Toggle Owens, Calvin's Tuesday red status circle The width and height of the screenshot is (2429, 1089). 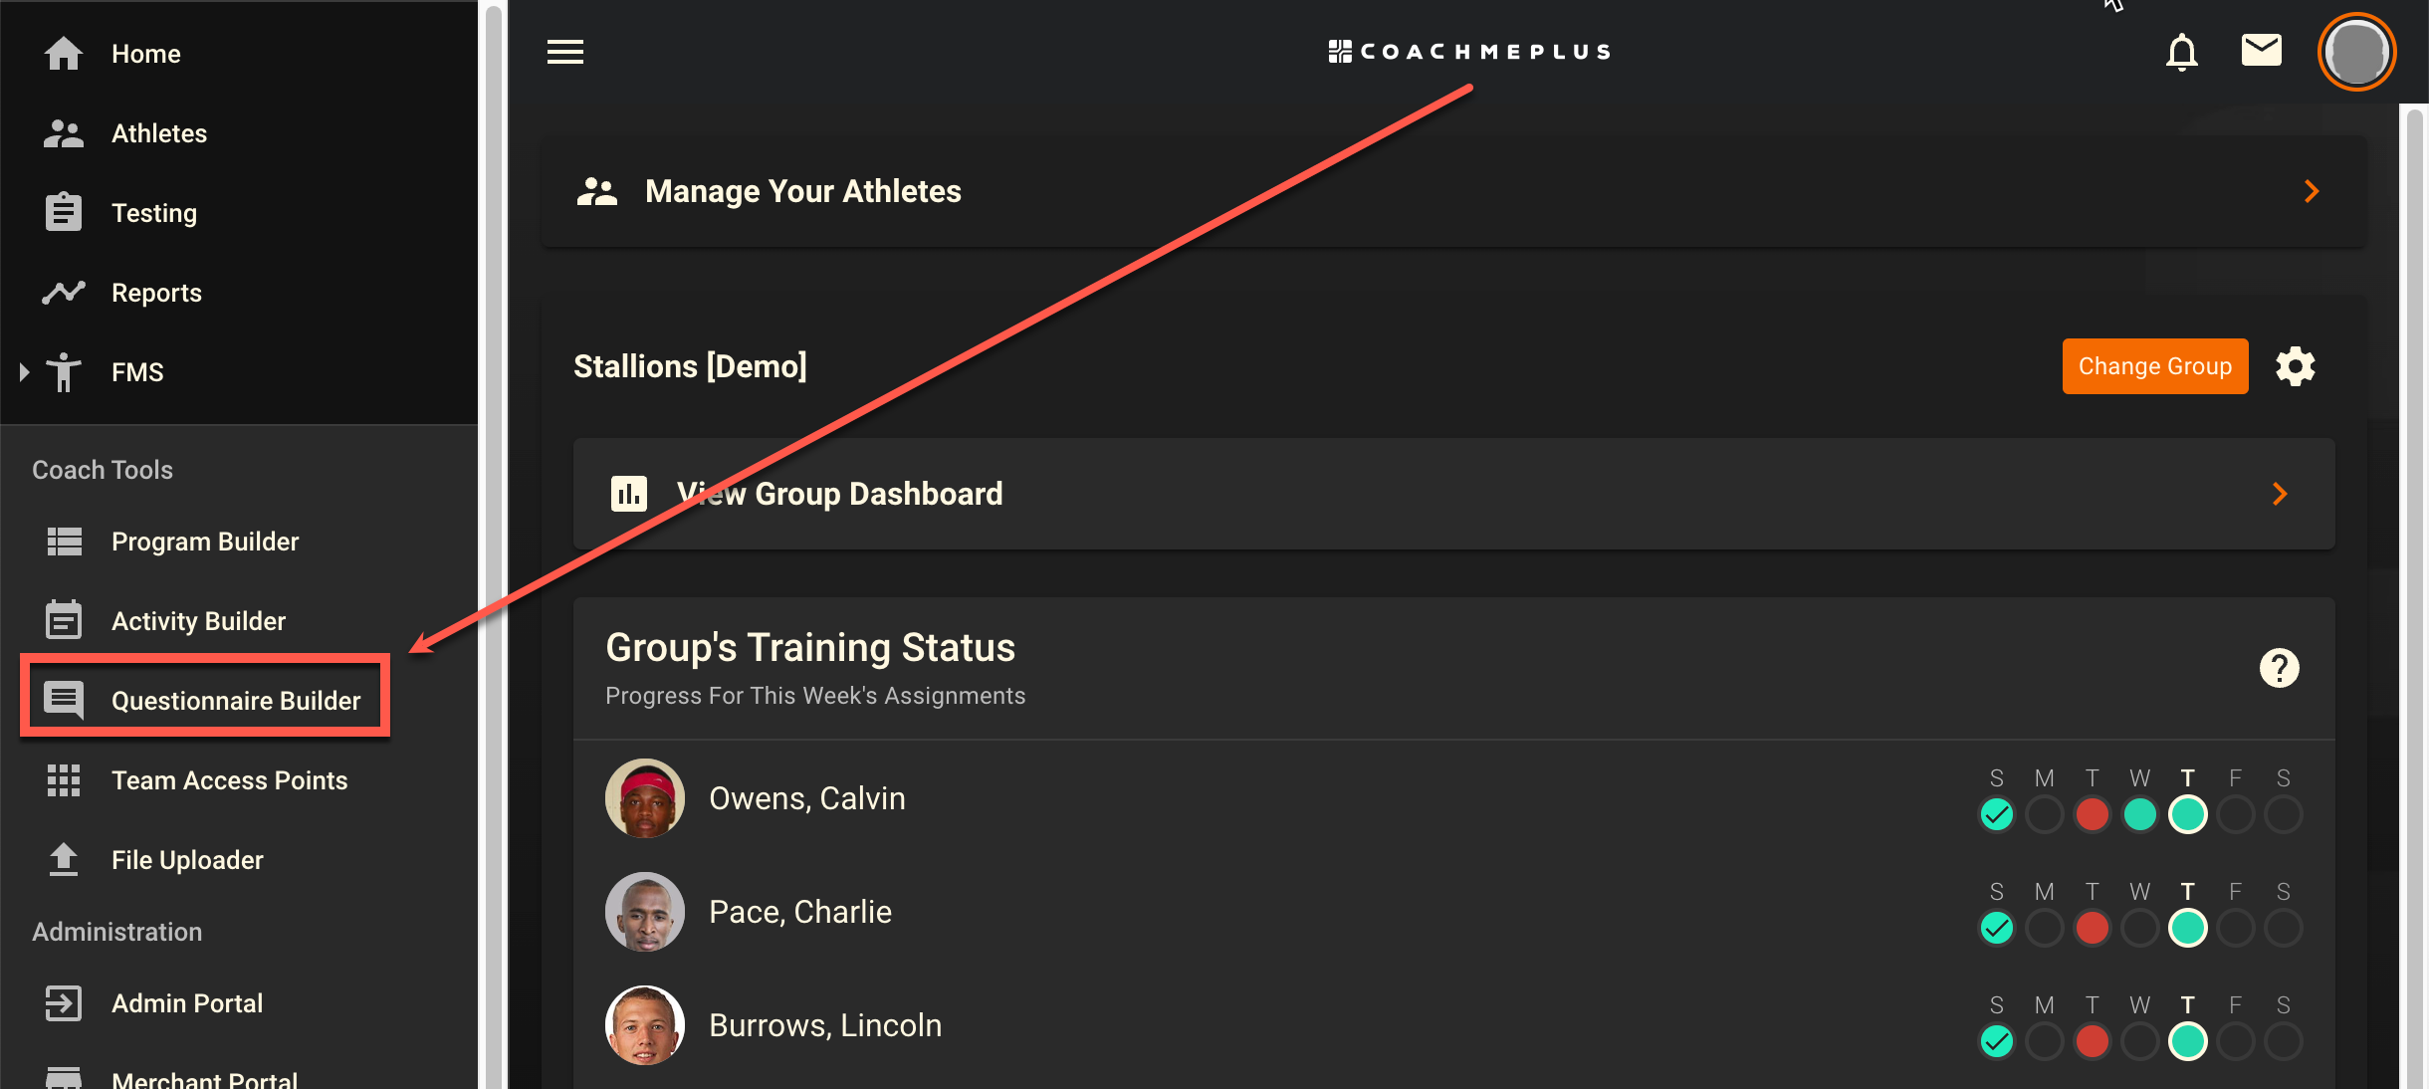[x=2092, y=814]
